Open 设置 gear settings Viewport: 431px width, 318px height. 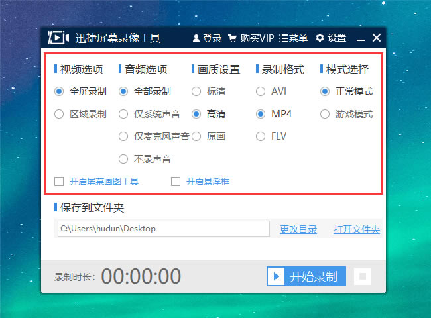(320, 38)
